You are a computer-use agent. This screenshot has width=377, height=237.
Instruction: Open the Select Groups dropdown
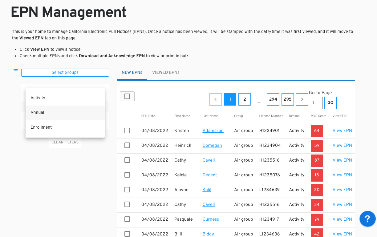pos(65,73)
